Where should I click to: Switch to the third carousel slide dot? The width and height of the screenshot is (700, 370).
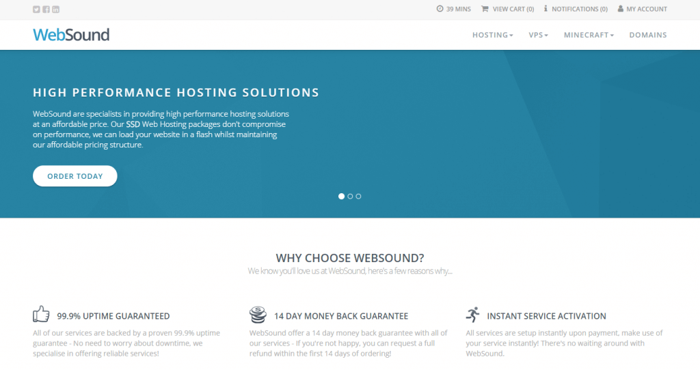click(358, 196)
